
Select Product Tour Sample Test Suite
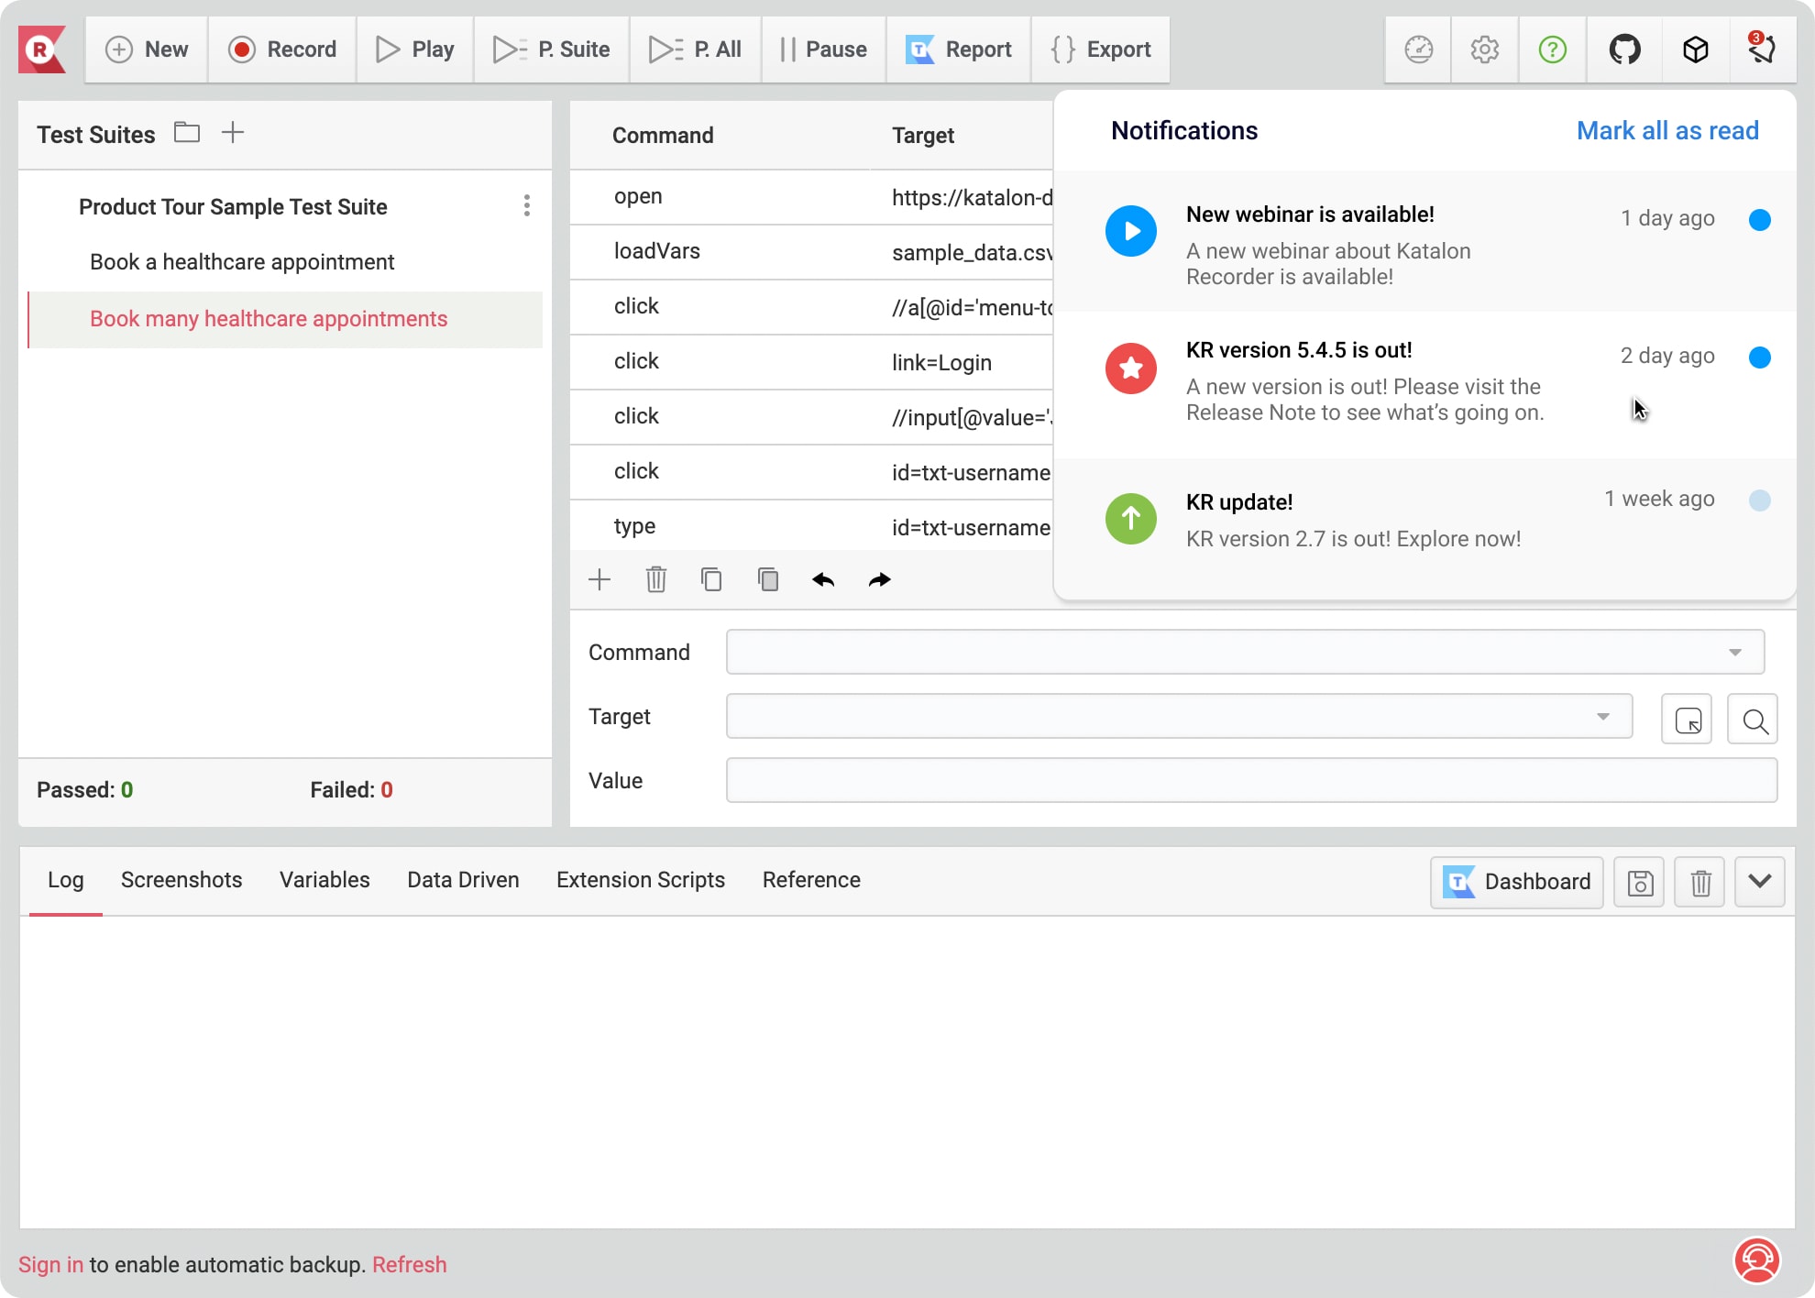tap(233, 207)
